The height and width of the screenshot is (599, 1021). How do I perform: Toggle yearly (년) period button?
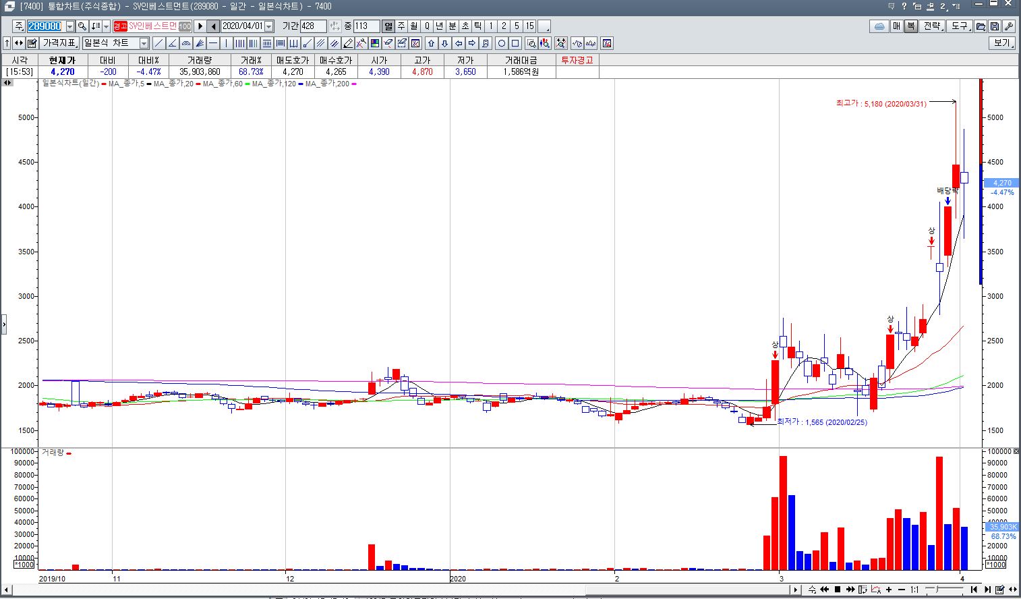(440, 26)
